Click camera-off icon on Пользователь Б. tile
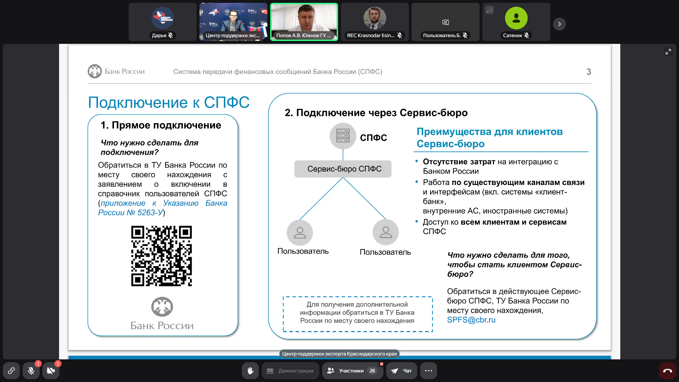Image resolution: width=679 pixels, height=382 pixels. (445, 22)
